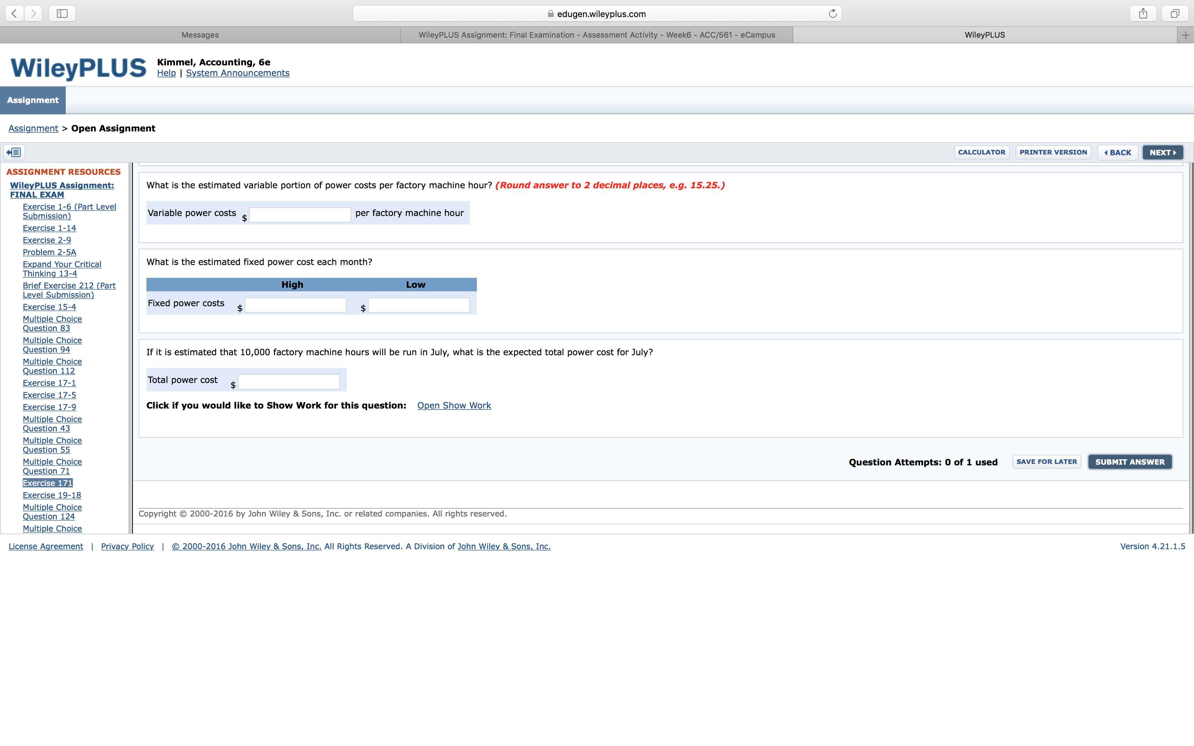Select the highlighted Exercise 171 item
The image size is (1194, 746).
(x=48, y=483)
